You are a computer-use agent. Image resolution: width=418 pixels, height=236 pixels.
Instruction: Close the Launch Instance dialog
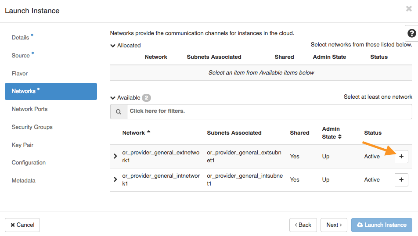click(409, 9)
